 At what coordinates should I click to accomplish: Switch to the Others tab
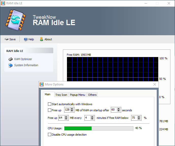[92, 95]
